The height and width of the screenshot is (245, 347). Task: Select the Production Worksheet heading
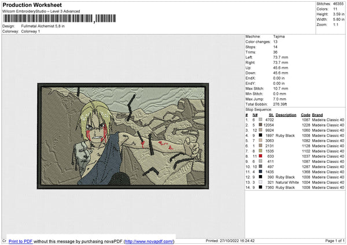point(32,5)
